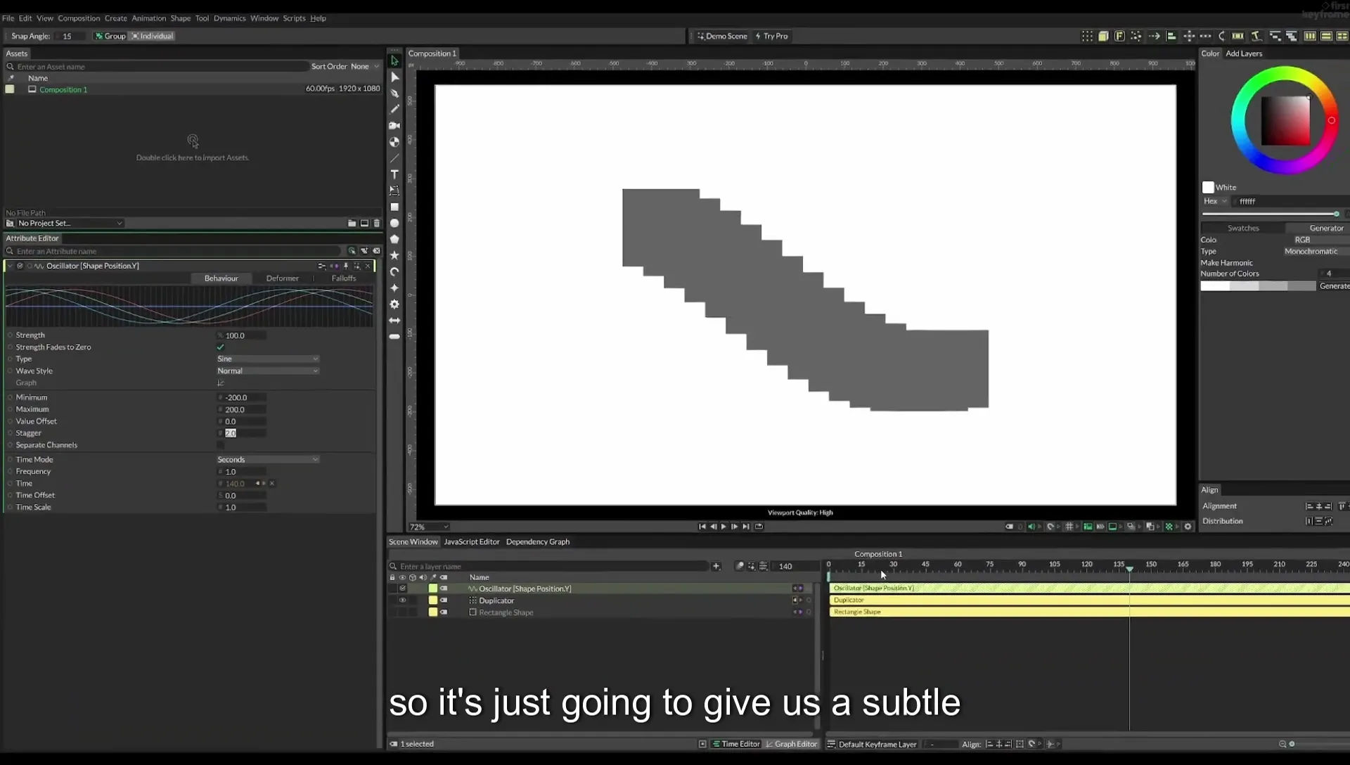Open the viewport zoom 72% dropdown

(429, 527)
